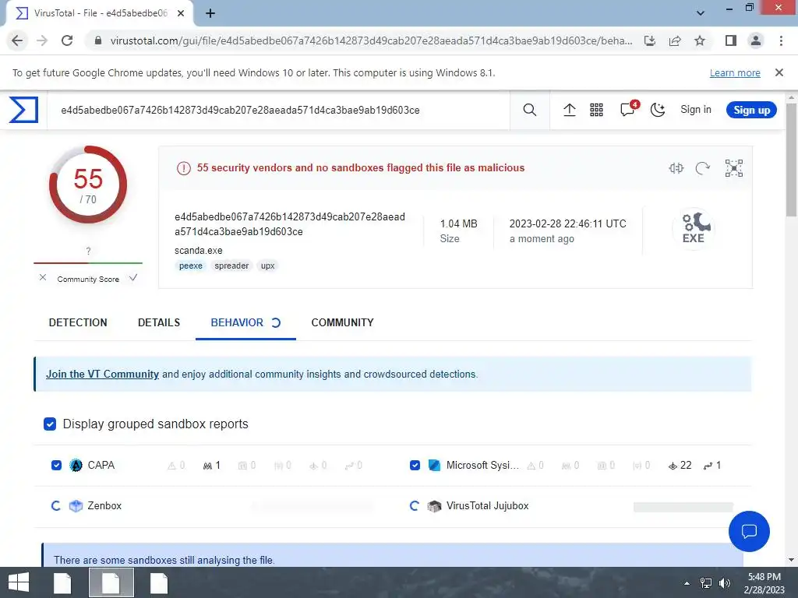Share this page icon in address bar
This screenshot has width=798, height=598.
(675, 40)
